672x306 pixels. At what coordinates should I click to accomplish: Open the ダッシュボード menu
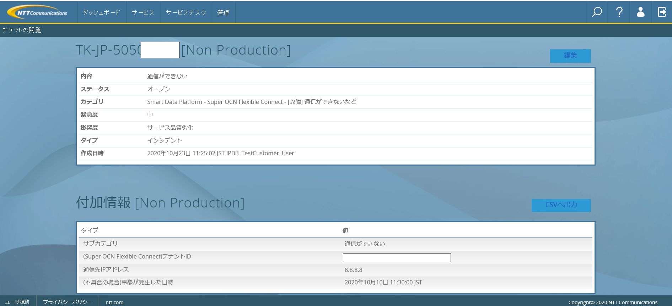point(102,12)
